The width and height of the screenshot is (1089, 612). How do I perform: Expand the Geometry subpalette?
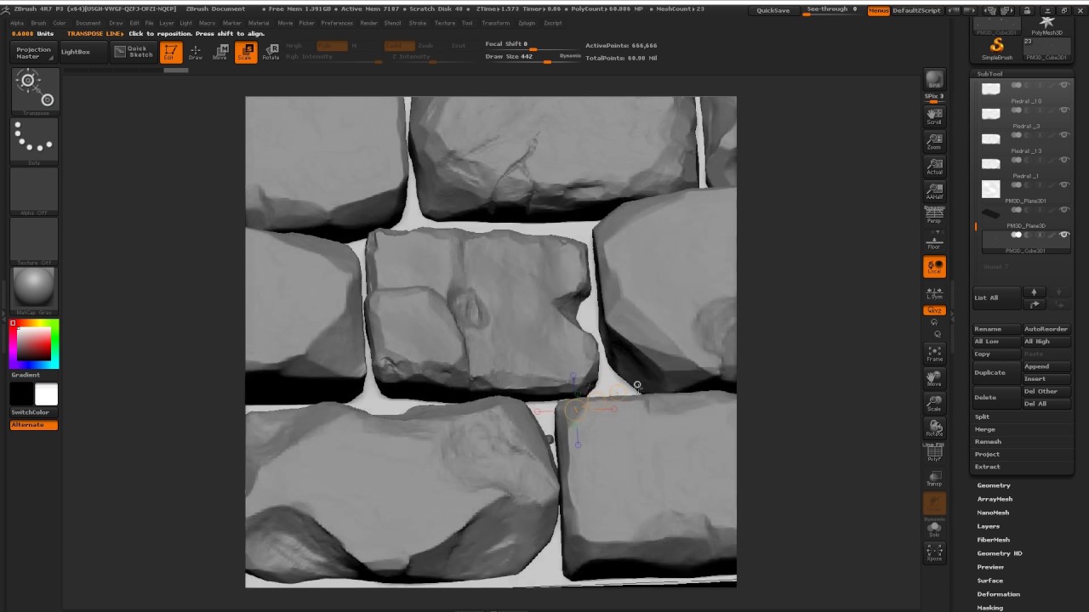pos(994,485)
